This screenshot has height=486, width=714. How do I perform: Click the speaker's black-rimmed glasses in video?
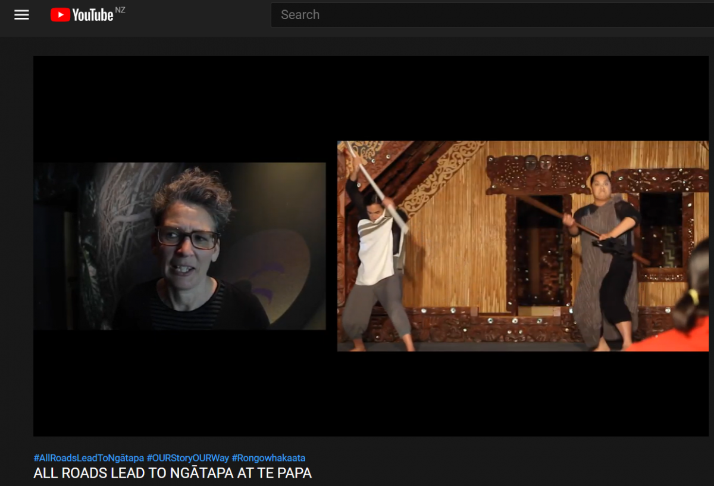[187, 238]
